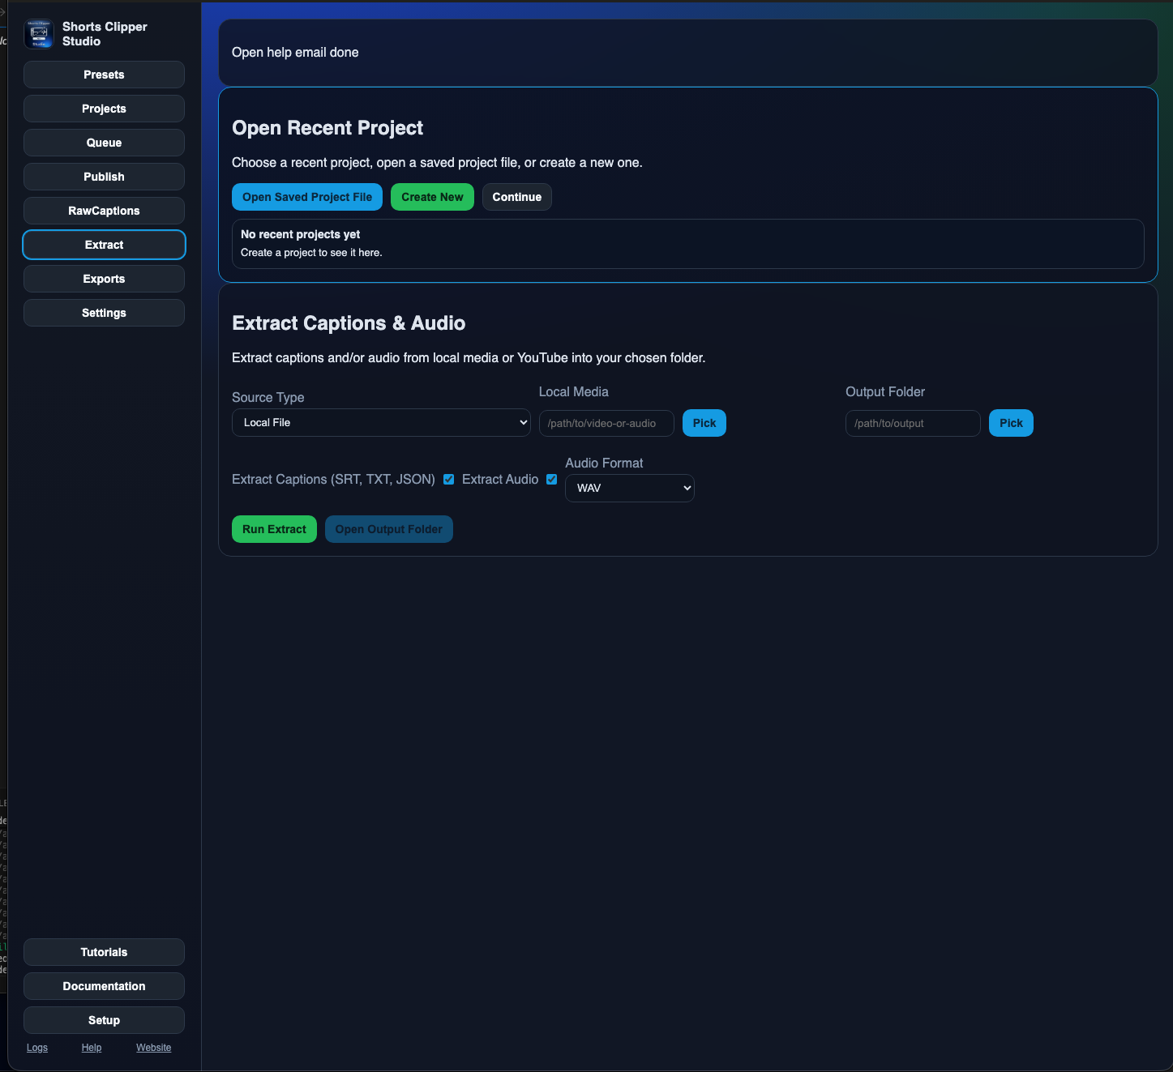This screenshot has height=1072, width=1173.
Task: Click the Setup button
Action: [x=104, y=1020]
